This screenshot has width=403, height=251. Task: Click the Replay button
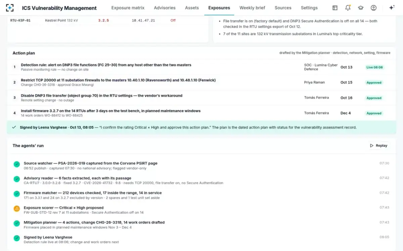tap(378, 146)
